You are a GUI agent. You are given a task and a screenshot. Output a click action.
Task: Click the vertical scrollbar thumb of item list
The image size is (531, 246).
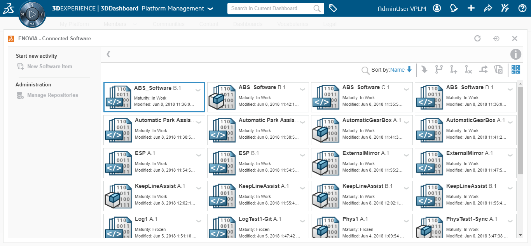click(x=520, y=130)
